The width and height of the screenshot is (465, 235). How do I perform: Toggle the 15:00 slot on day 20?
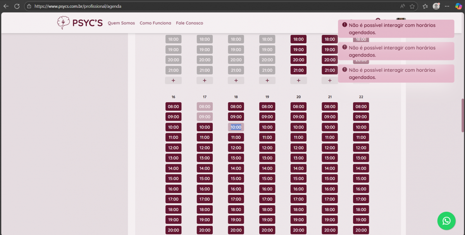pyautogui.click(x=298, y=178)
